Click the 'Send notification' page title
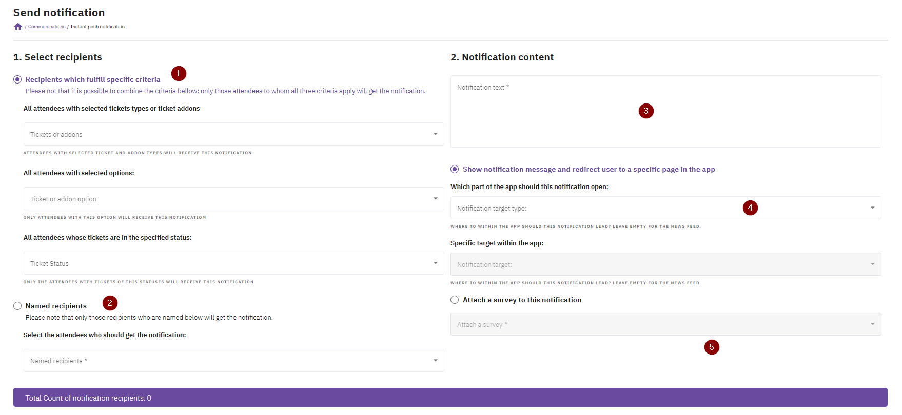 [59, 13]
